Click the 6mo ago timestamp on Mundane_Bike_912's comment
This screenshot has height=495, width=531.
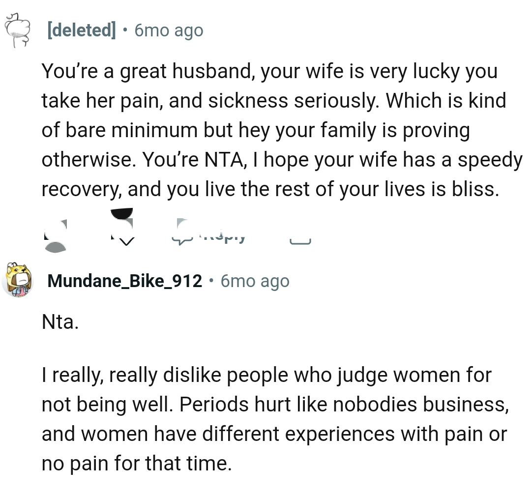[x=254, y=281]
